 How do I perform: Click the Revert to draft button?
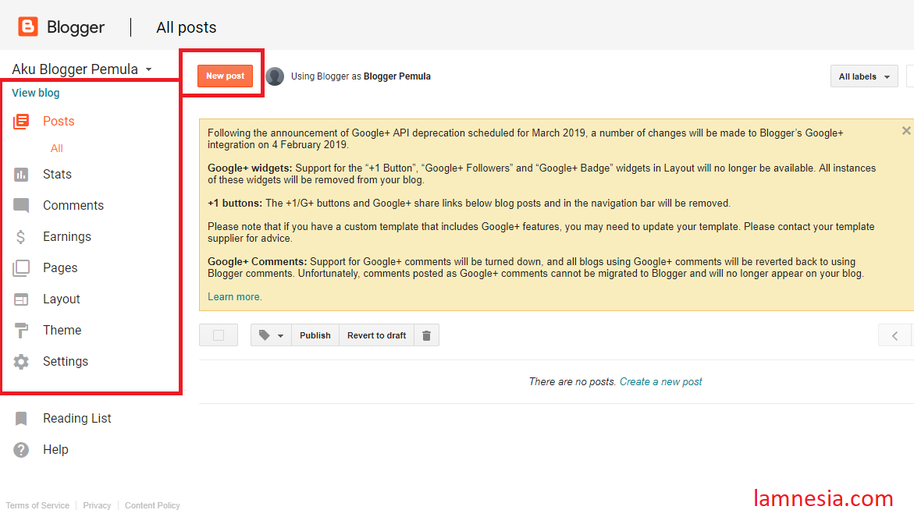point(376,335)
